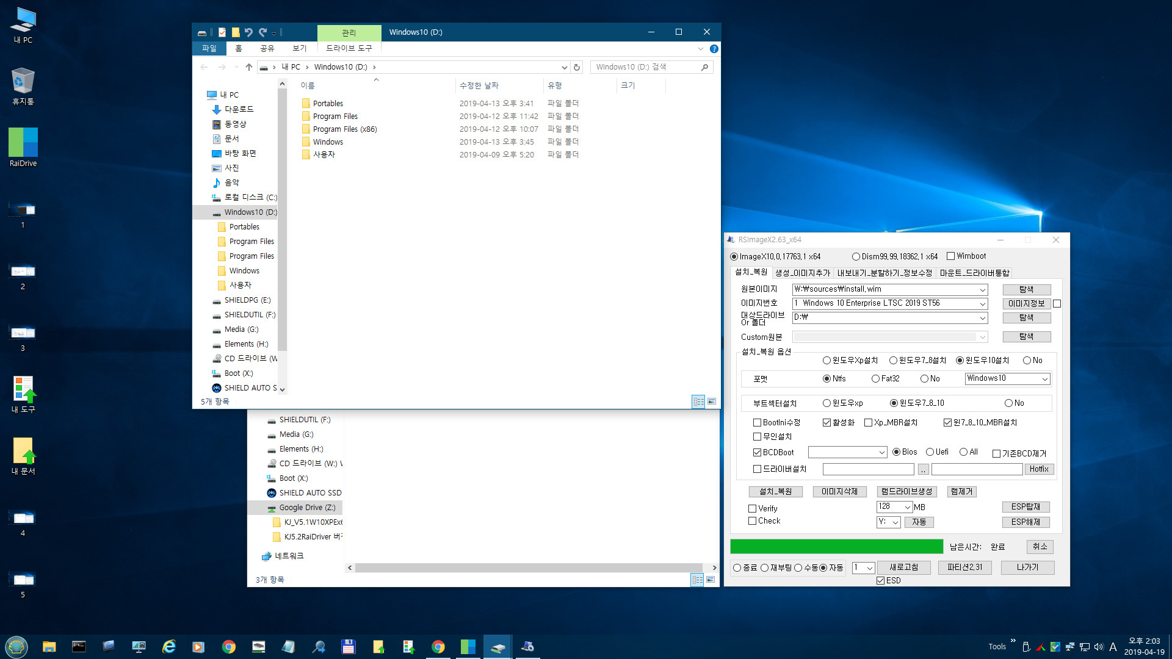Click the search magnifier in Explorer search box
Viewport: 1172px width, 659px height.
[x=704, y=67]
